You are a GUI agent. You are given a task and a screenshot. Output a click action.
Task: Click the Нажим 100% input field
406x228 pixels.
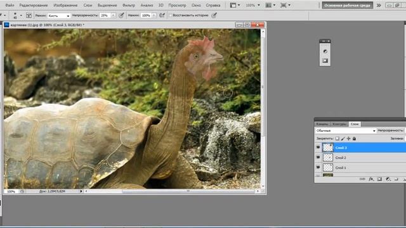147,15
